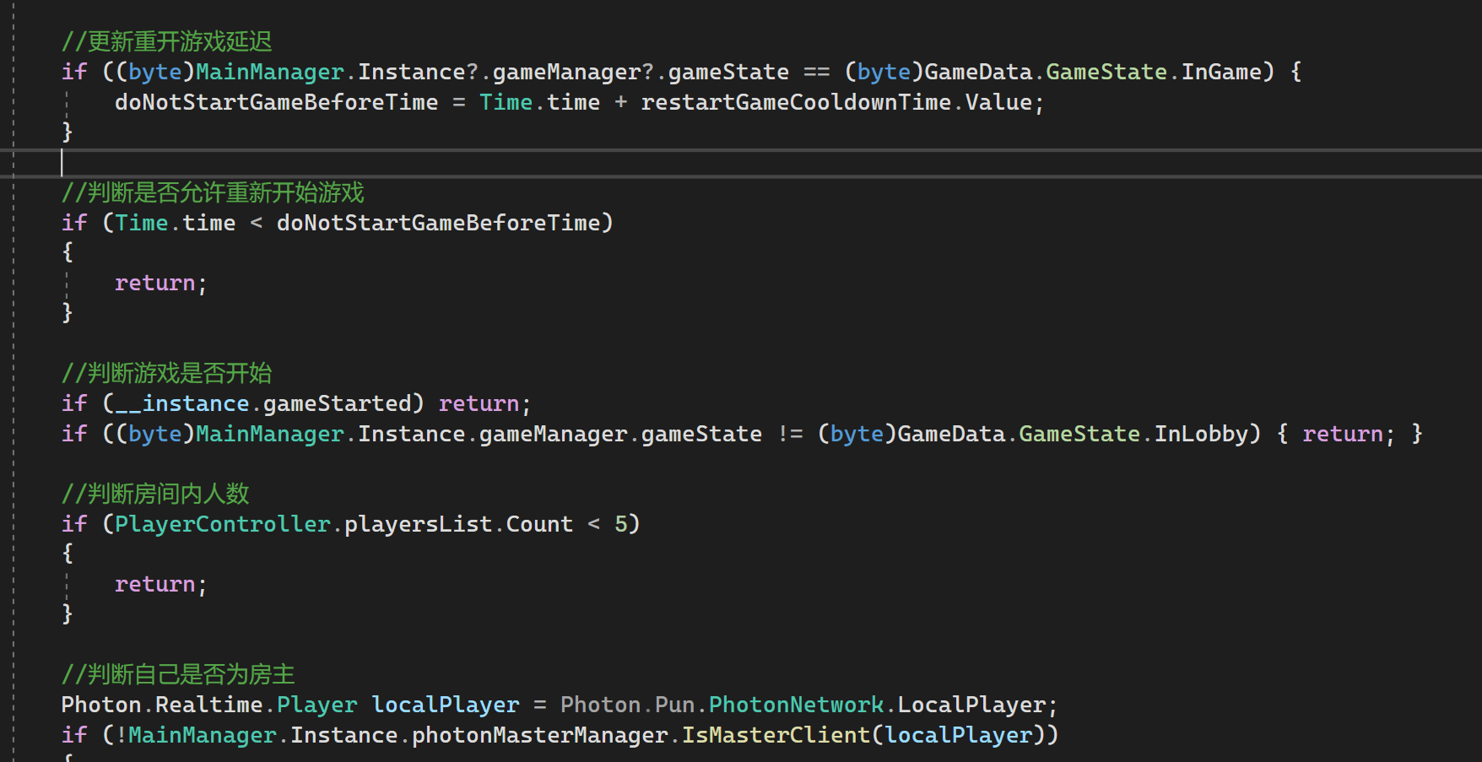The height and width of the screenshot is (762, 1482).
Task: Click the first return statement keyword
Action: tap(156, 282)
